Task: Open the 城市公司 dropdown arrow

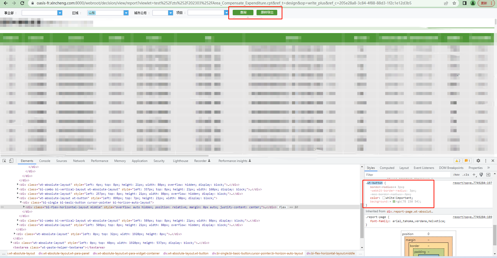Action: click(171, 13)
